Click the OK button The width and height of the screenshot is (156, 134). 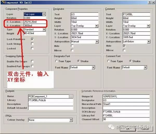coord(128,129)
